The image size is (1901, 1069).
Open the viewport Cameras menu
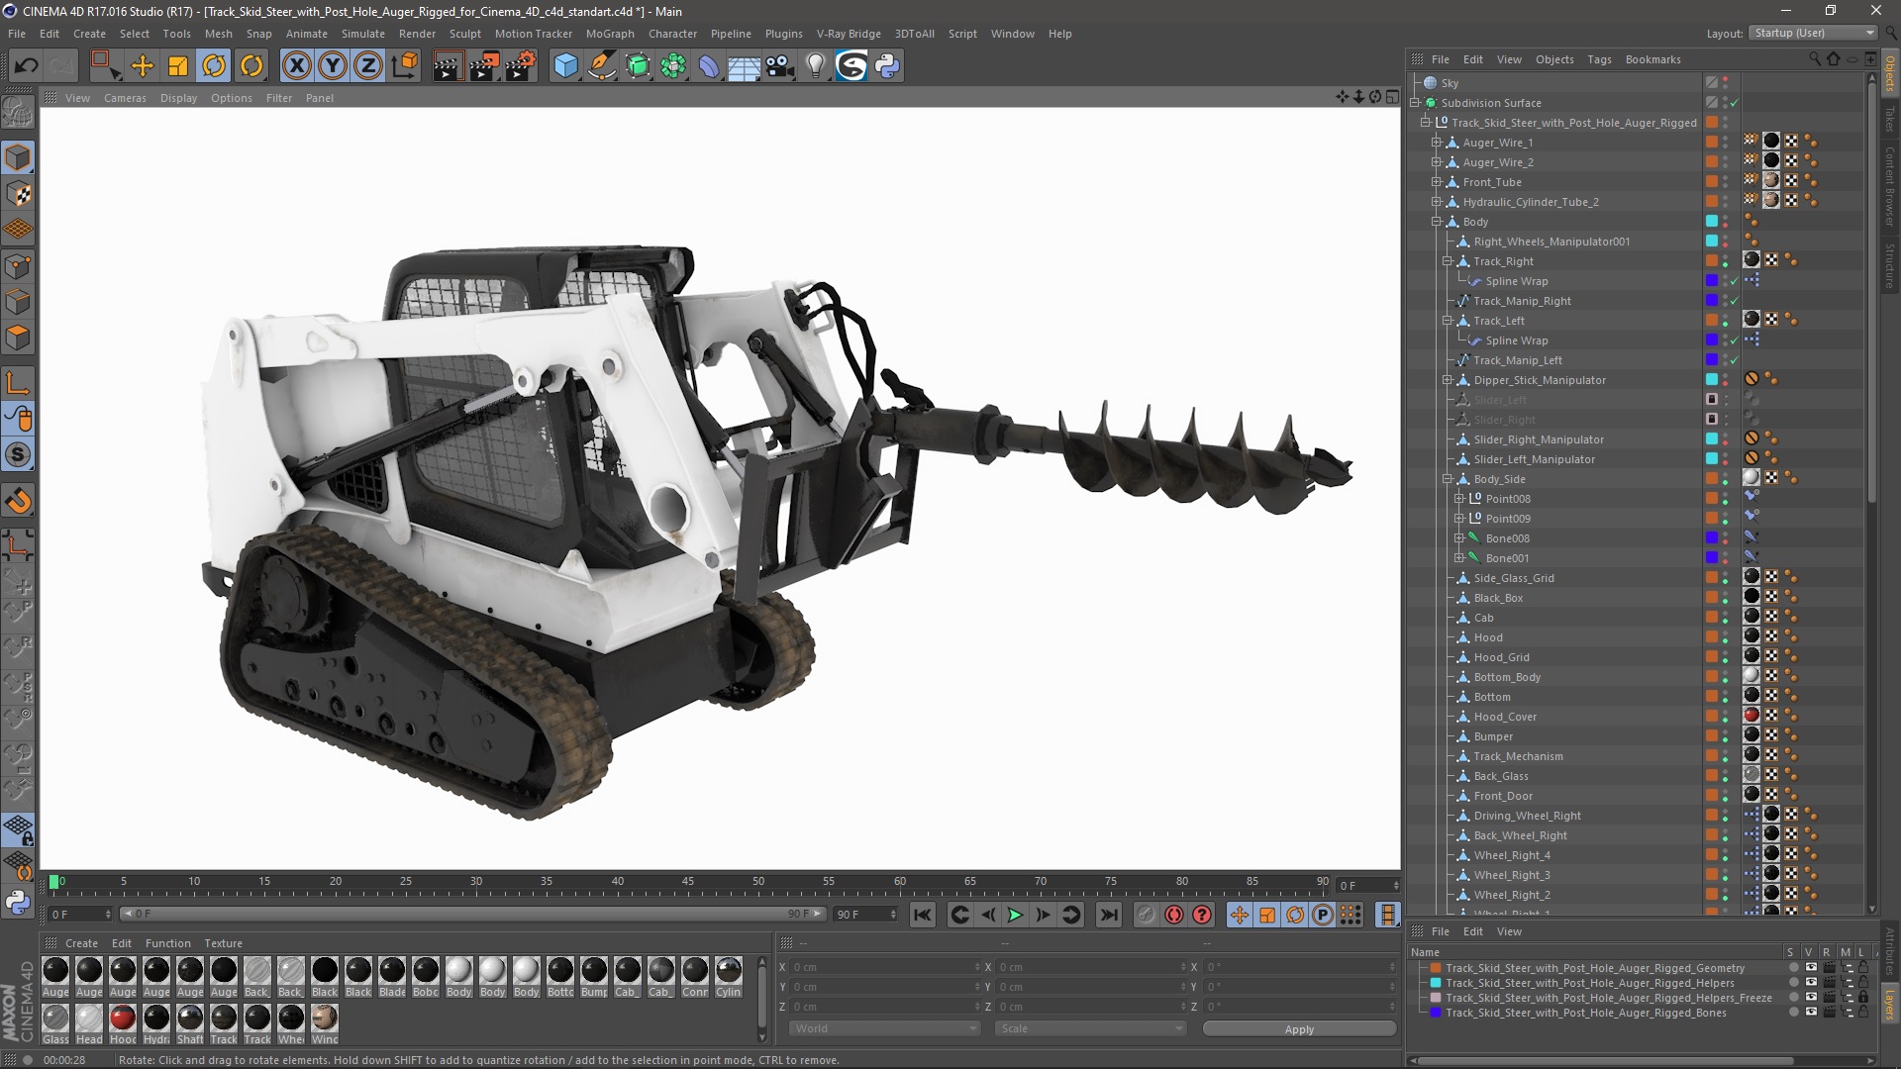tap(125, 98)
